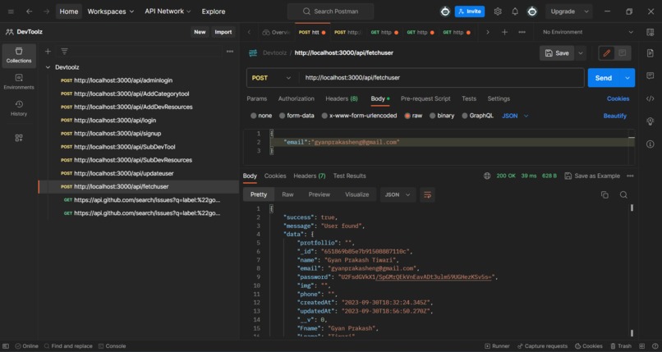Open the comment mode icon beside pencil
Viewport: 662px width, 352px height.
623,53
